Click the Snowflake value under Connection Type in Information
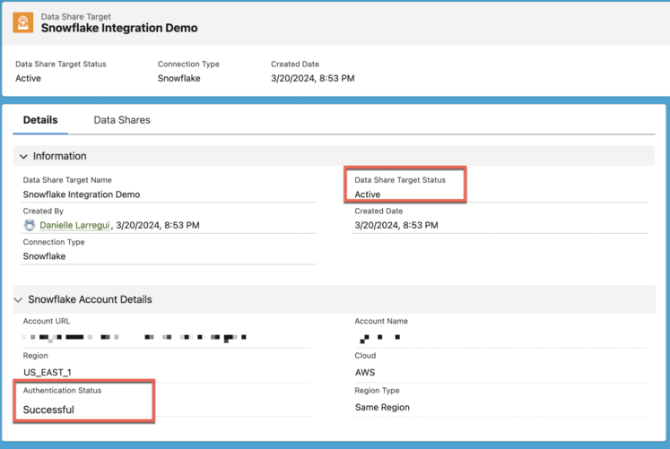 pyautogui.click(x=44, y=256)
